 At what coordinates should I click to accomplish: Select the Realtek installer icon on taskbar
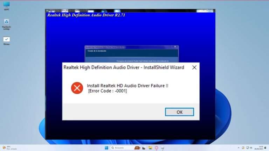point(163,148)
